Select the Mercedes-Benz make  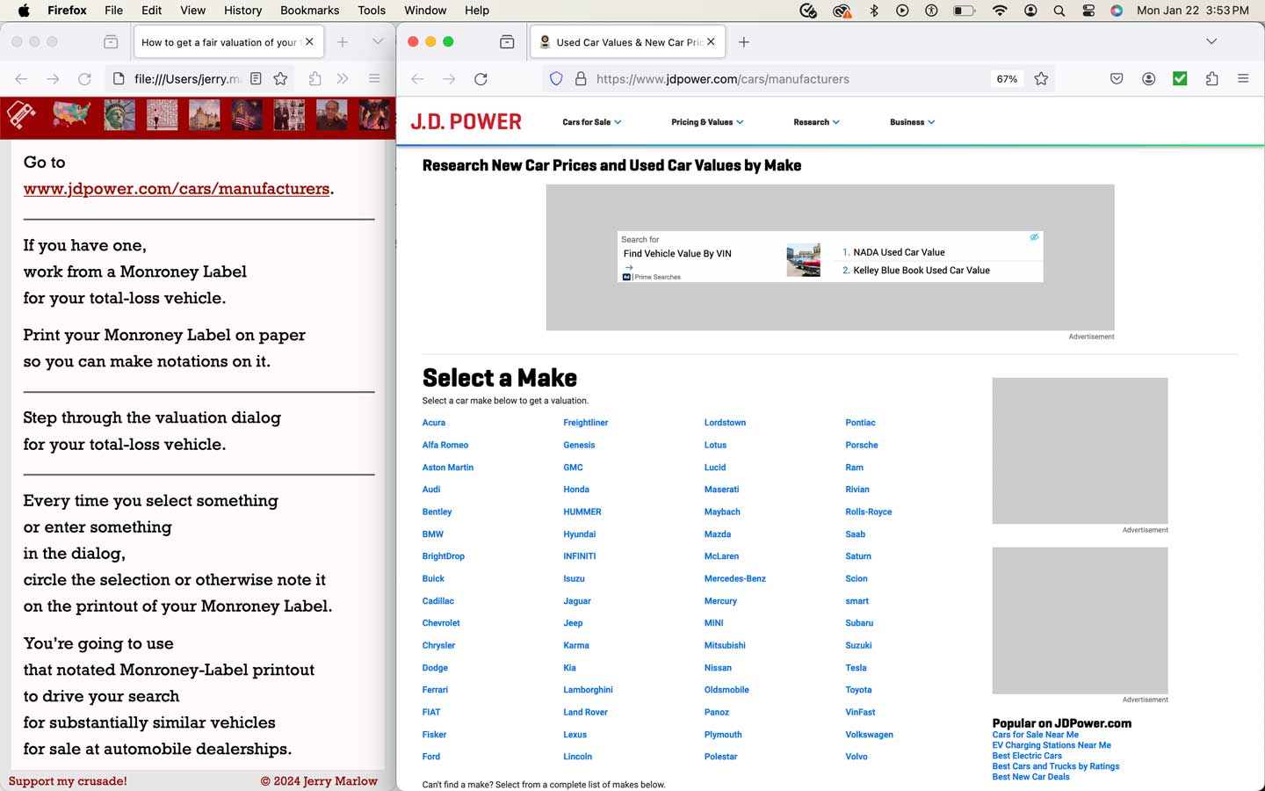[x=735, y=578]
